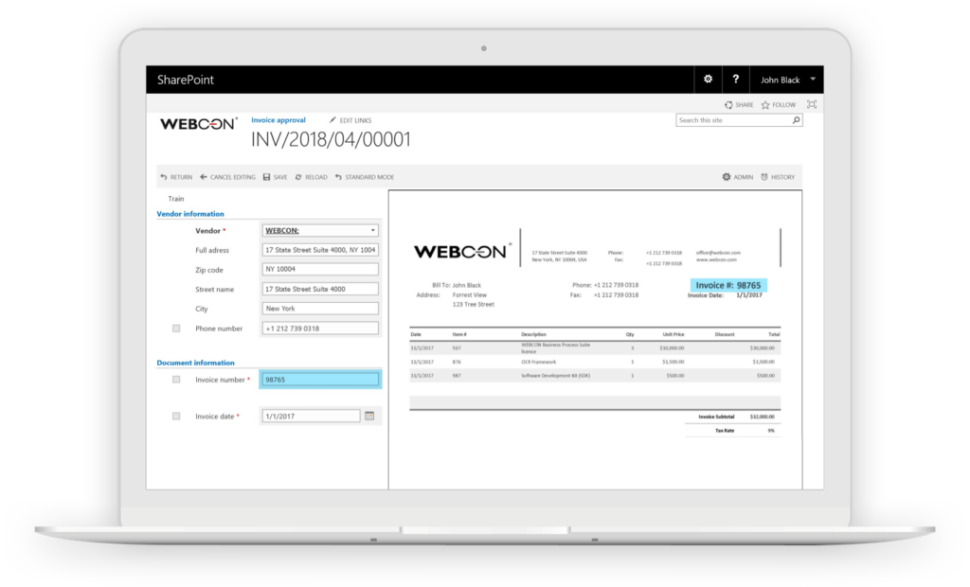Open the help question mark

[735, 80]
